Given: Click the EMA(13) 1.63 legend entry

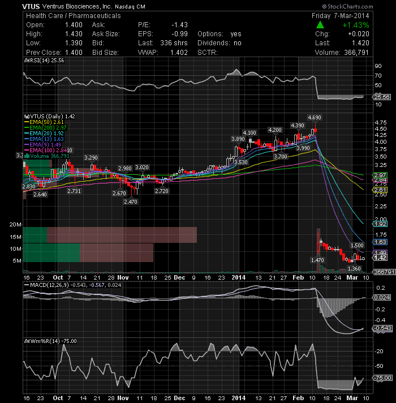Looking at the screenshot, I should pos(44,139).
